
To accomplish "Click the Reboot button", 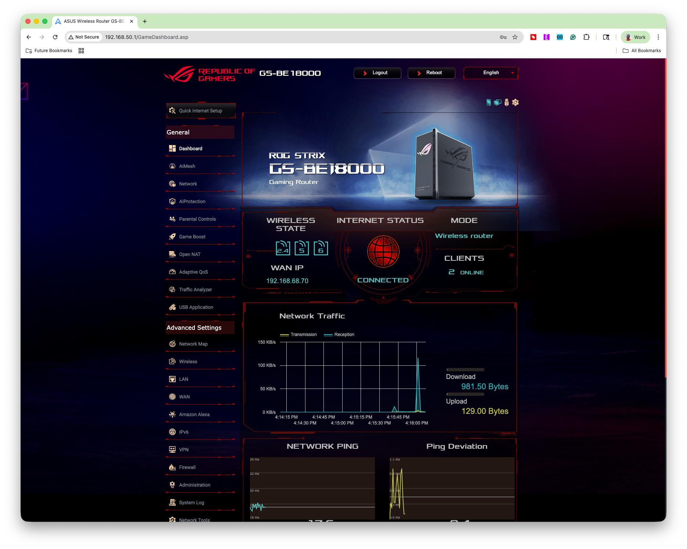I will [431, 73].
